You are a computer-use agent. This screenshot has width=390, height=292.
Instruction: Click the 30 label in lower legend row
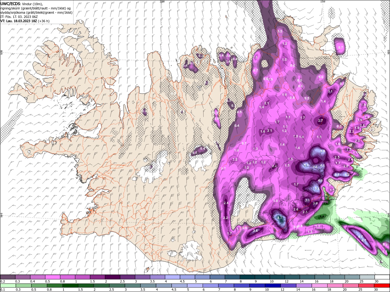[376, 290]
